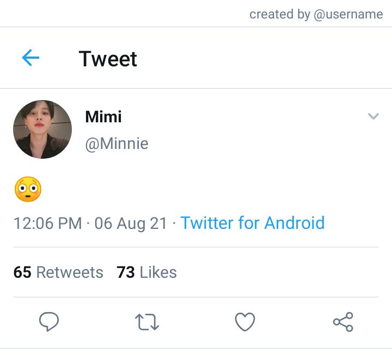392x355 pixels.
Task: Tap the created by @username watermark
Action: pyautogui.click(x=316, y=14)
